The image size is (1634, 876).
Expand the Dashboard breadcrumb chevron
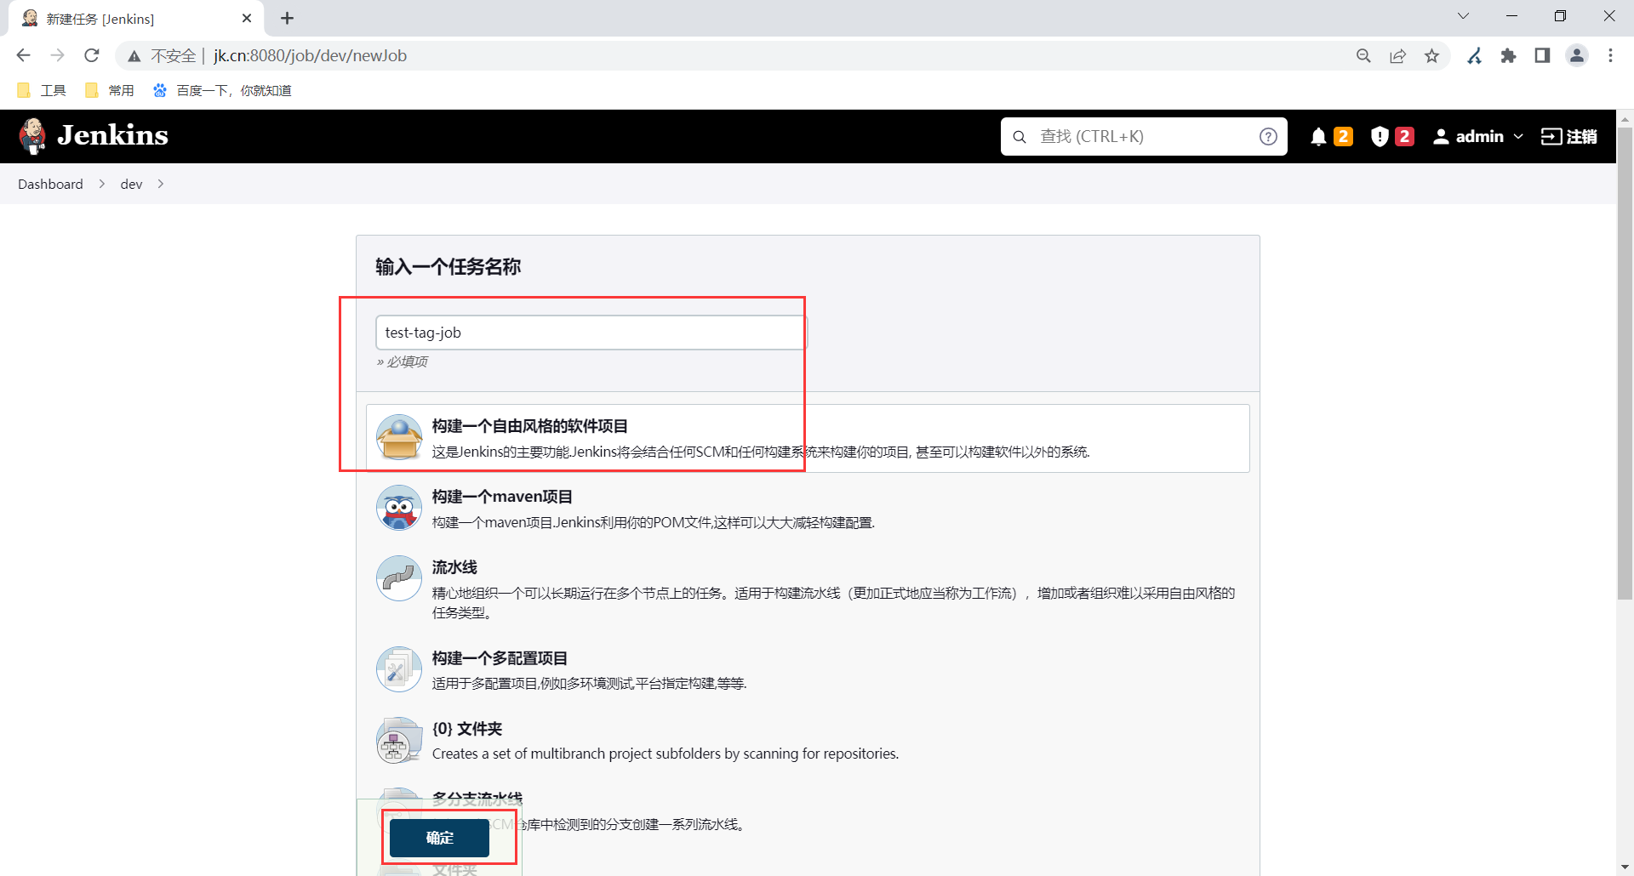tap(102, 184)
